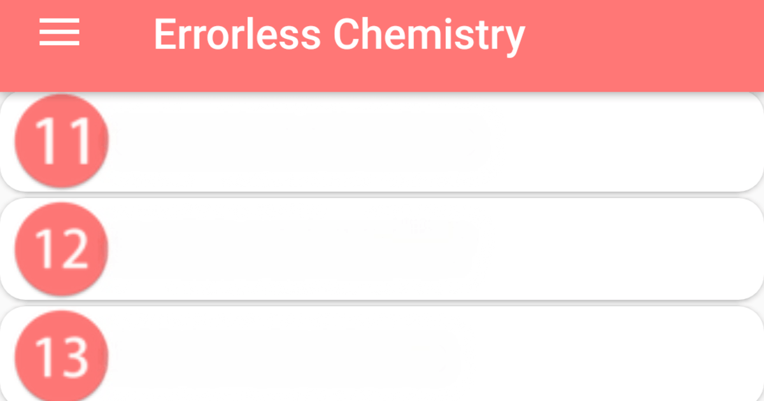This screenshot has height=401, width=764.
Task: Select the second list card row
Action: [x=382, y=248]
